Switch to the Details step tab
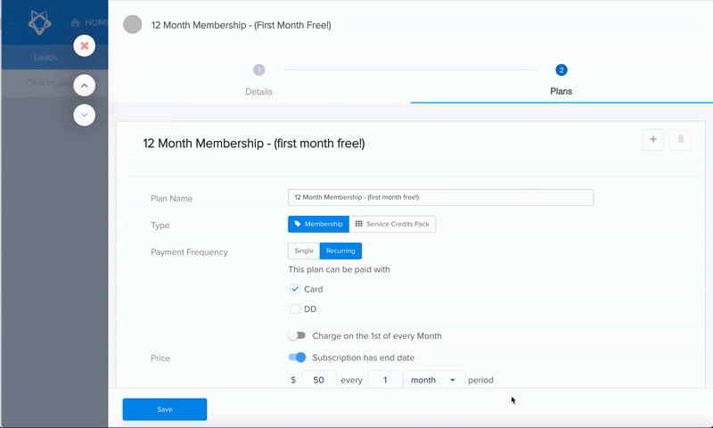The height and width of the screenshot is (428, 713). pyautogui.click(x=258, y=81)
